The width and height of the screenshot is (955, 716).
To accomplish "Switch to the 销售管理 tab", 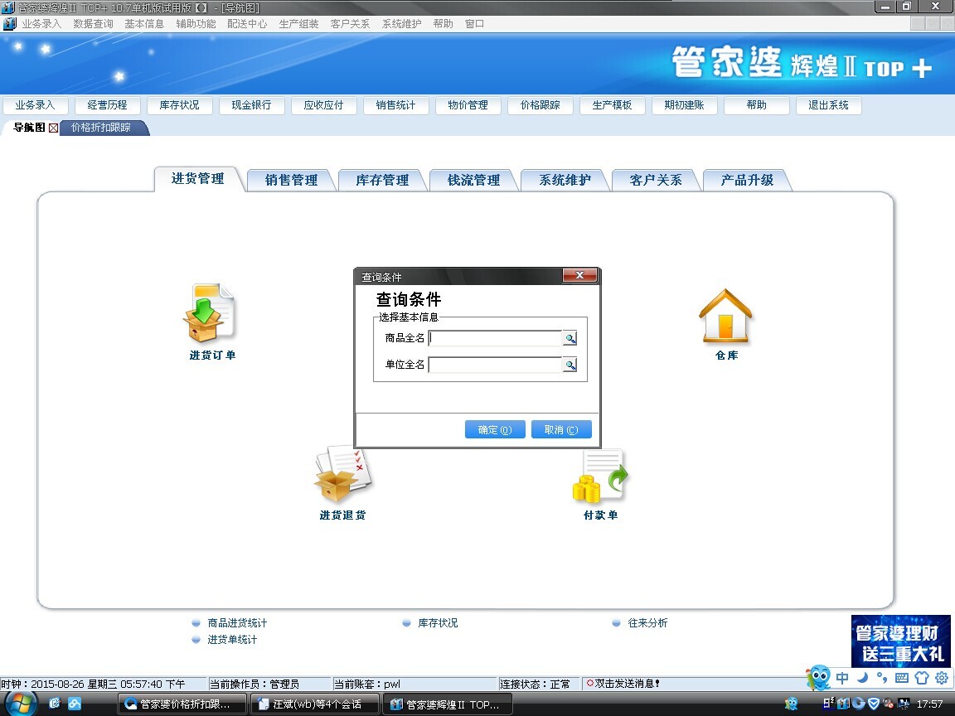I will coord(291,180).
